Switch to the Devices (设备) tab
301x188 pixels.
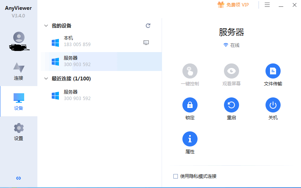[x=19, y=101]
